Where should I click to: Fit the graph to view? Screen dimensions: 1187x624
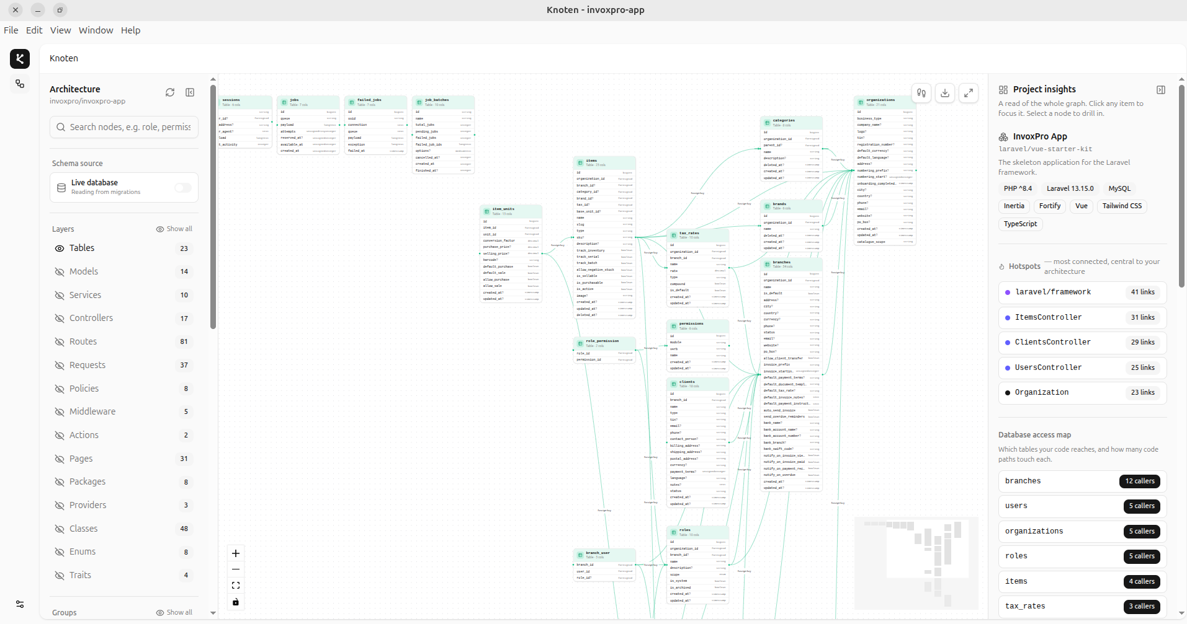[x=236, y=586]
